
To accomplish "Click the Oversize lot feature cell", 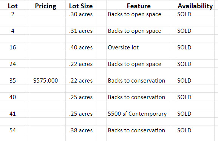I will (123, 48).
